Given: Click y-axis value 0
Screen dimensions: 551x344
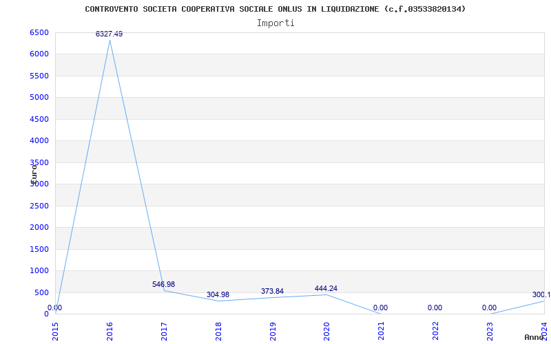Looking at the screenshot, I should pos(46,314).
